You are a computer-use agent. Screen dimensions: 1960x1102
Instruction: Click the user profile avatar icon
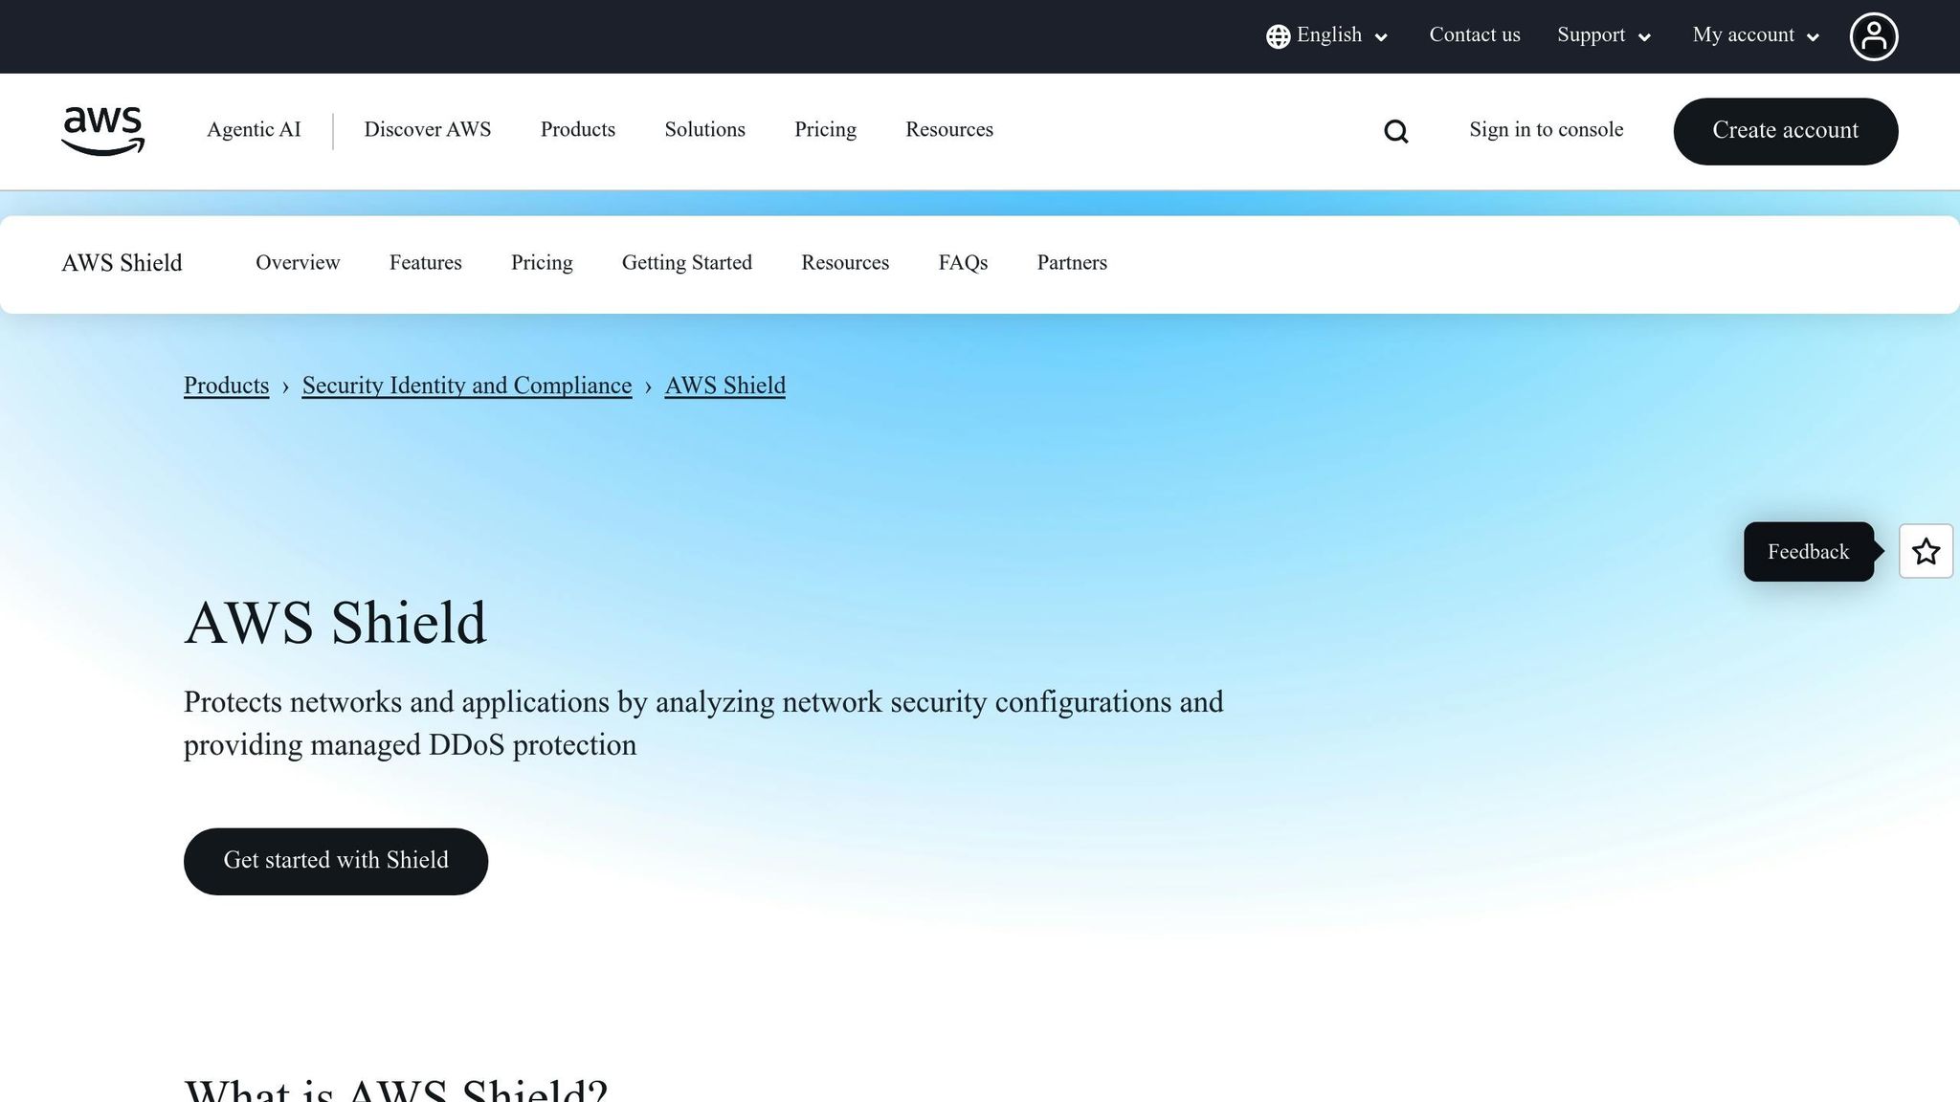click(1874, 36)
